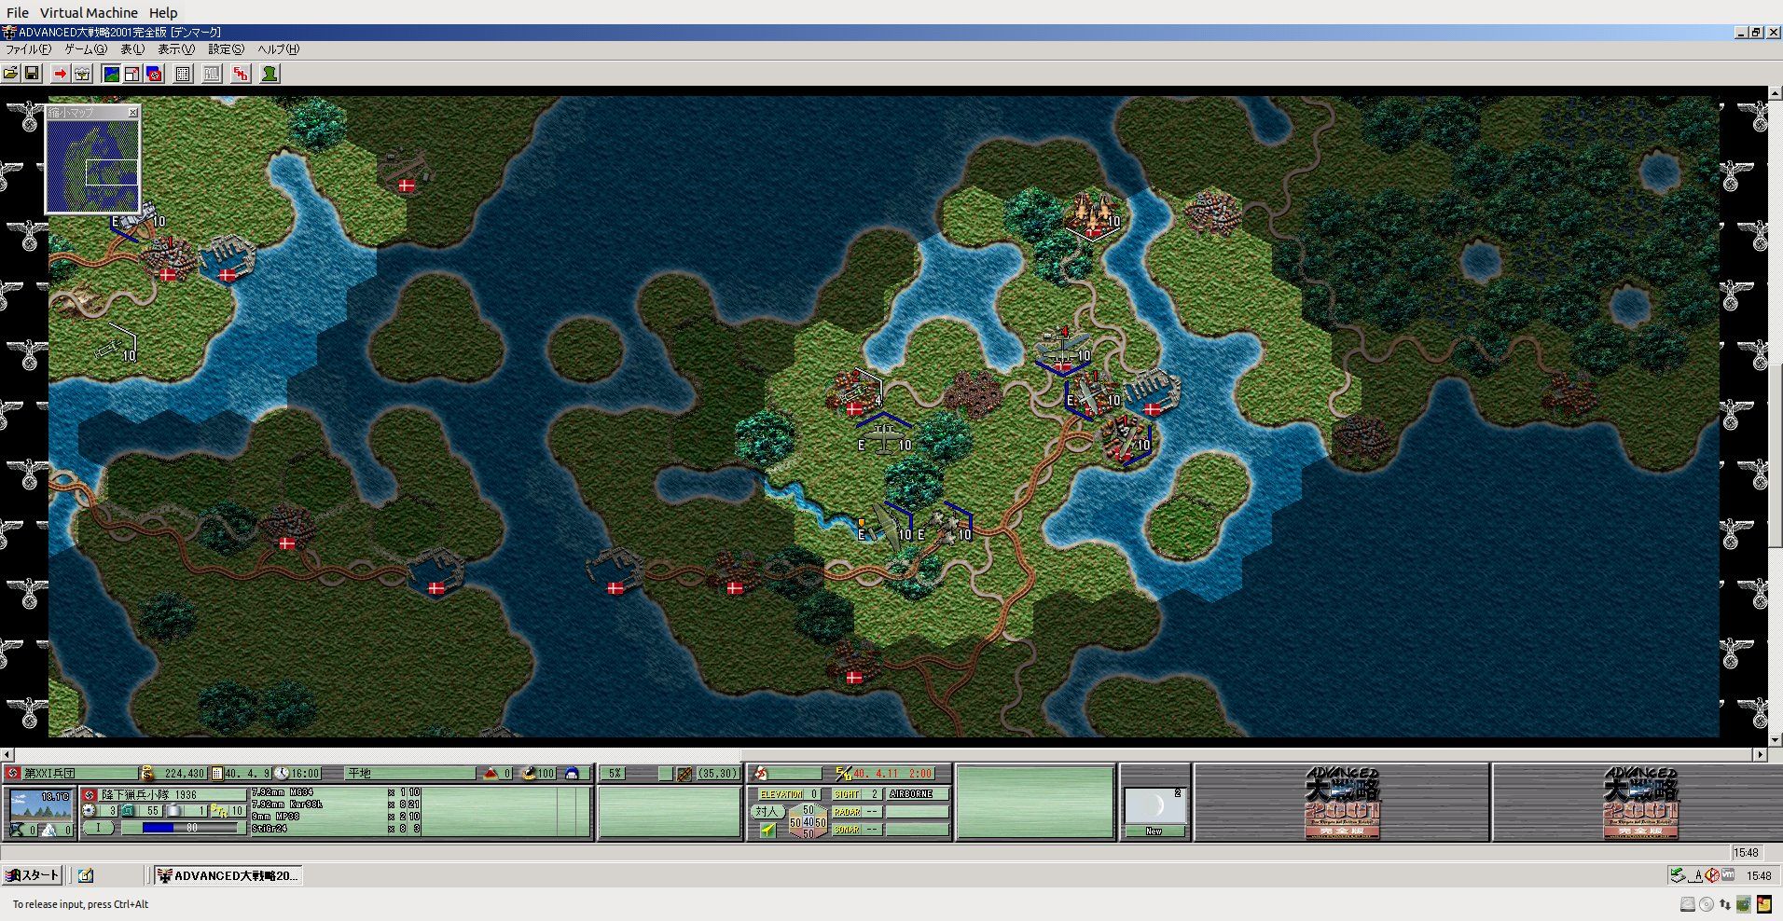Click the 9mm MP38 weapon row

pyautogui.click(x=336, y=816)
